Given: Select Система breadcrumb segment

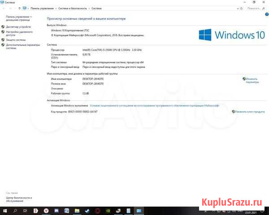Looking at the screenshot, I should point(96,8).
